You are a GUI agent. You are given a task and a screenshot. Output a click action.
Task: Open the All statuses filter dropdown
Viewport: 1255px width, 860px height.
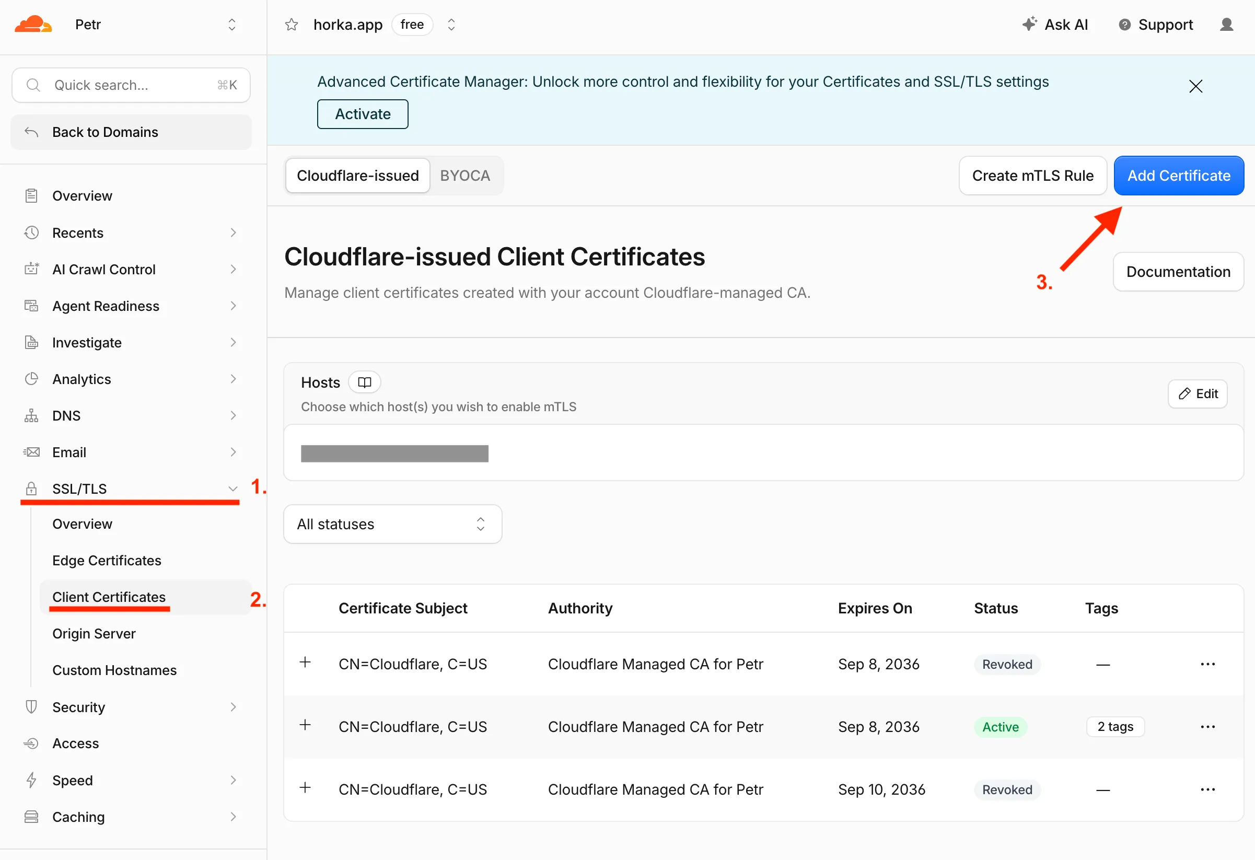coord(392,524)
